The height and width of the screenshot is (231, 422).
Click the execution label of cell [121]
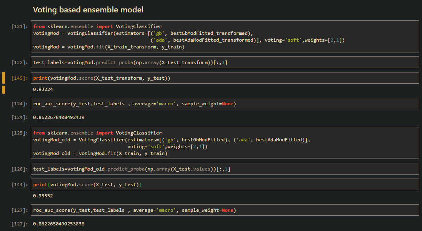[18, 26]
